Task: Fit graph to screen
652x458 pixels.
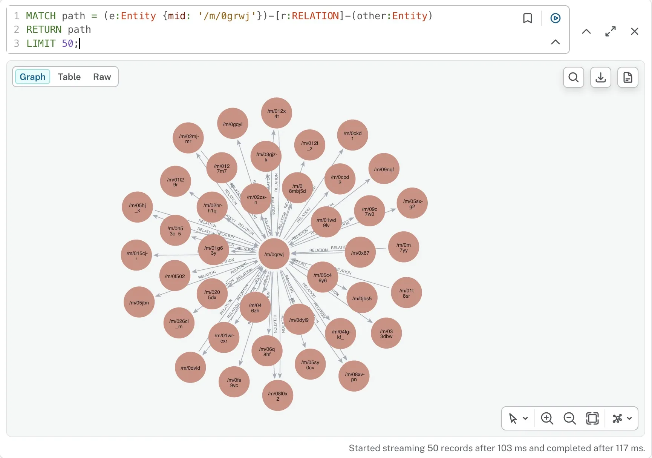Action: pyautogui.click(x=592, y=418)
